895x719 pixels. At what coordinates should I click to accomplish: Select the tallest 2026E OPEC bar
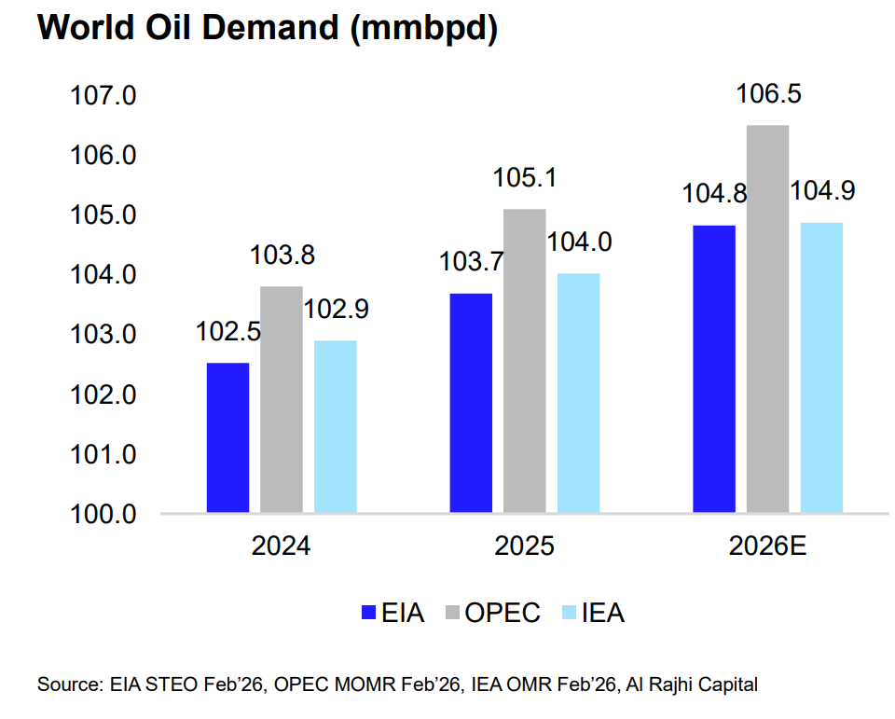click(767, 319)
